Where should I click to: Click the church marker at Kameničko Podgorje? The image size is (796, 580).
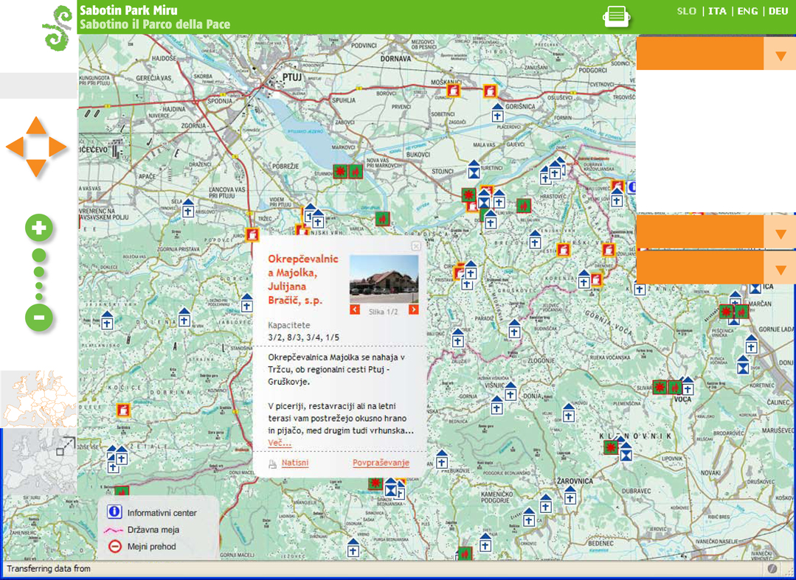coord(546,503)
